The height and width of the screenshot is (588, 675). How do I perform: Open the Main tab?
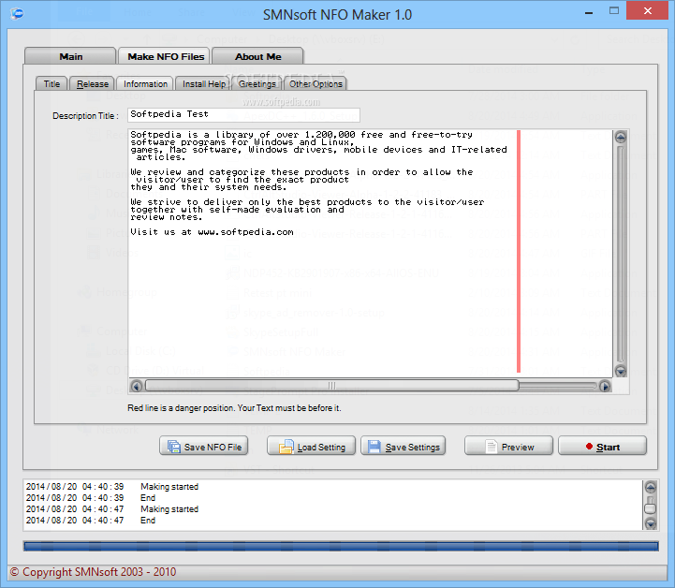pyautogui.click(x=70, y=56)
